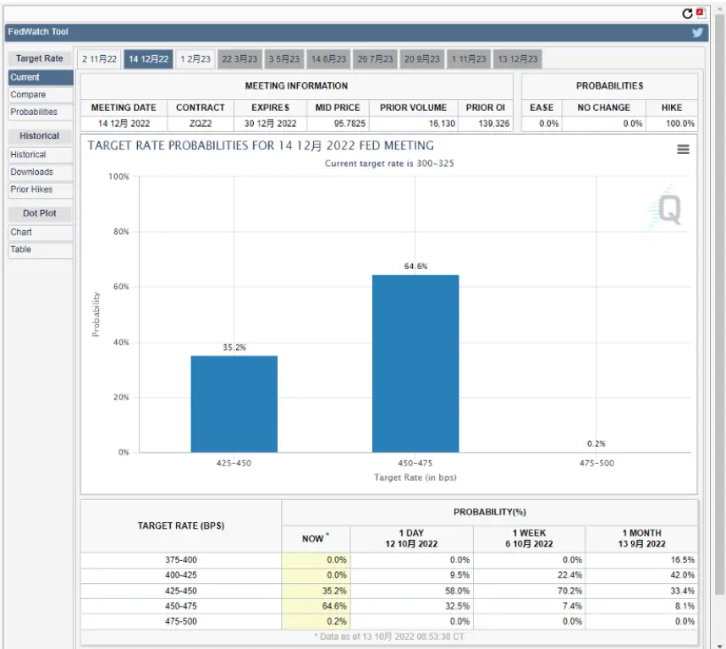Open the Dot Plot Table item
The image size is (726, 649).
coord(41,250)
